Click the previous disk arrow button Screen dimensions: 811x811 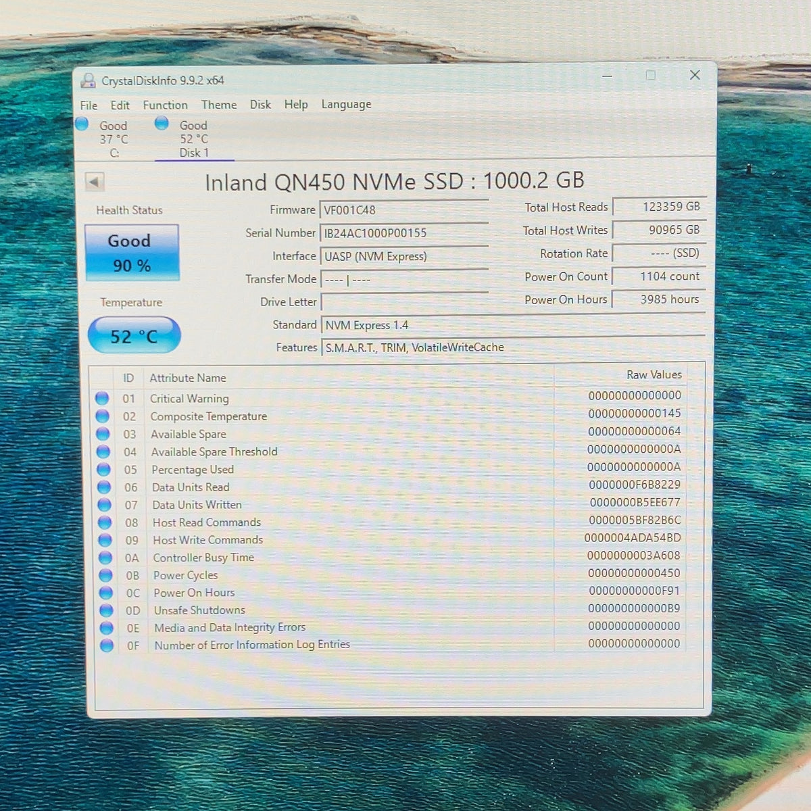(95, 182)
